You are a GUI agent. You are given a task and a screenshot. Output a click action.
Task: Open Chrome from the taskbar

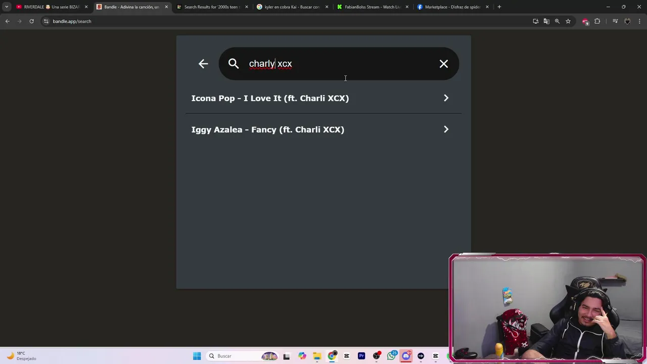pyautogui.click(x=332, y=356)
